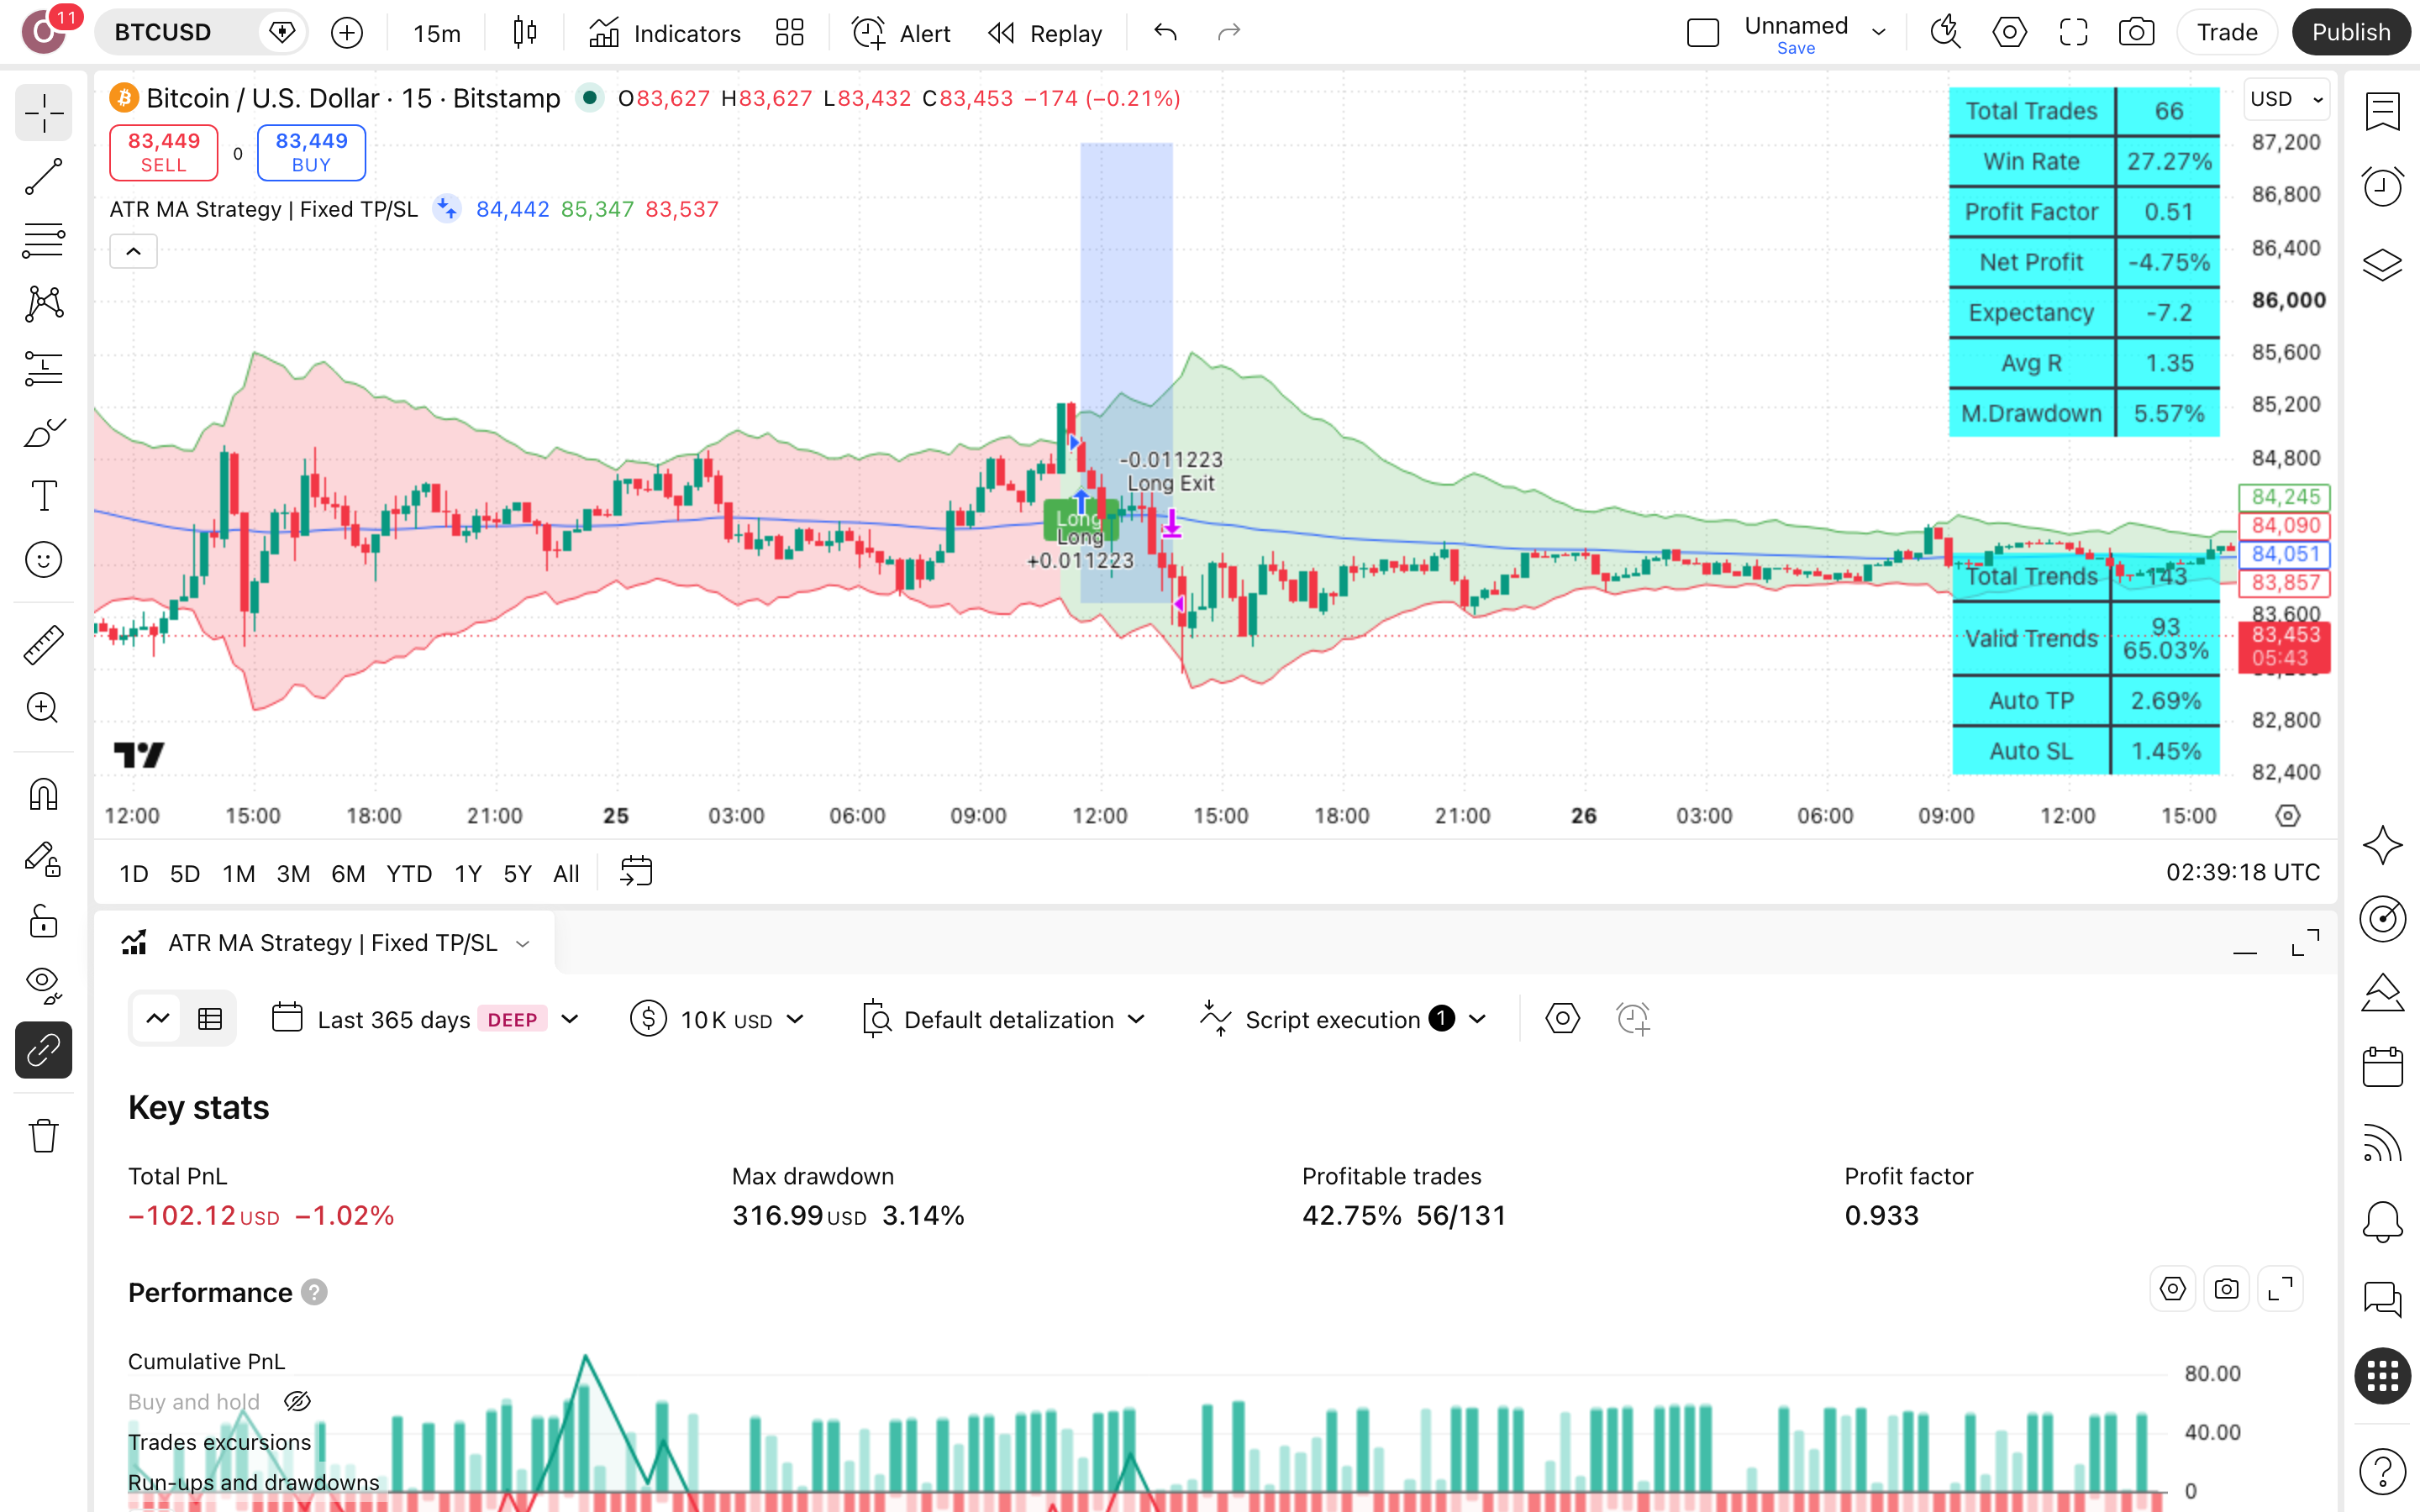Screen dimensions: 2420x1512
Task: Change the 15m interval selector
Action: tap(437, 33)
